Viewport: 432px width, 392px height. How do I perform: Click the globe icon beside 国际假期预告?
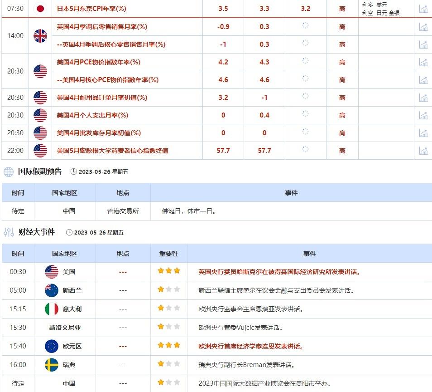(9, 172)
